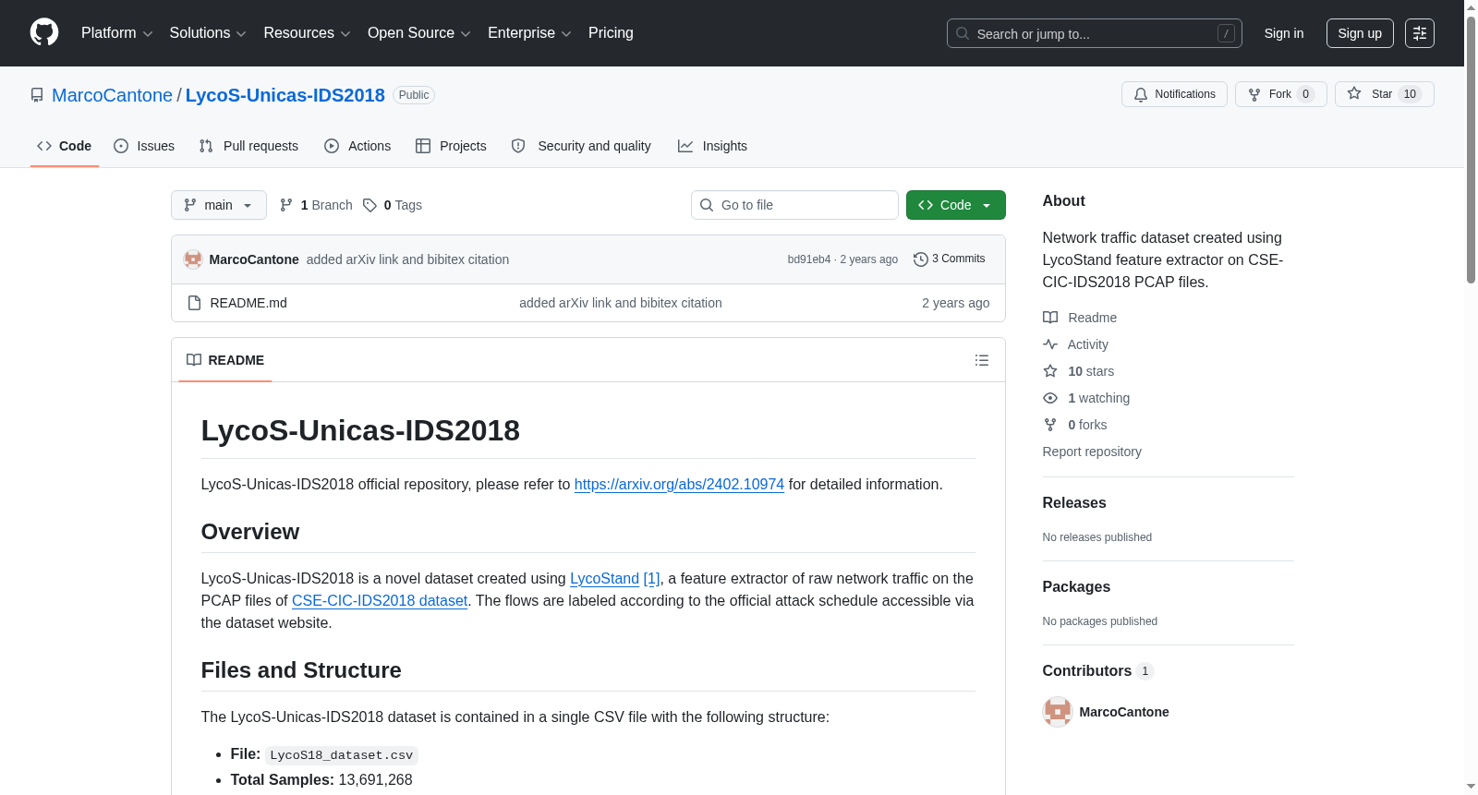This screenshot has width=1478, height=795.
Task: Click Report repository link
Action: (x=1092, y=452)
